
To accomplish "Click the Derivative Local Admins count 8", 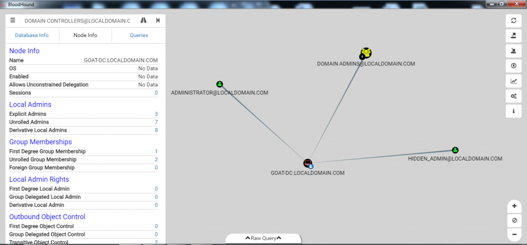I will [x=156, y=130].
